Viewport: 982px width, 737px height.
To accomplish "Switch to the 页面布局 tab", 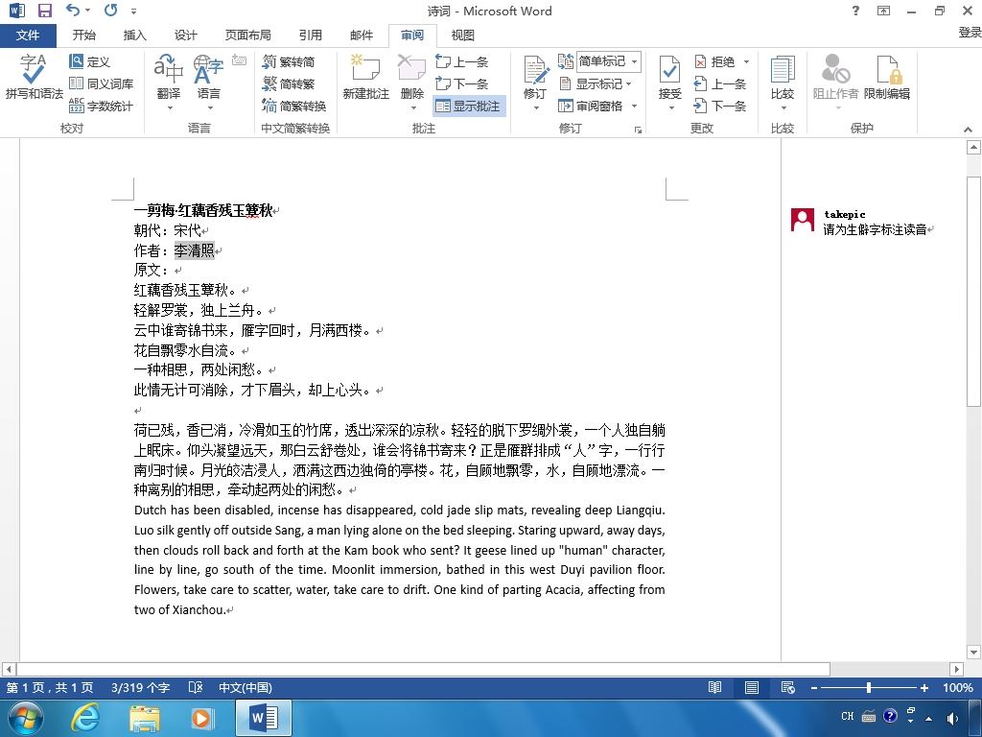I will point(247,36).
